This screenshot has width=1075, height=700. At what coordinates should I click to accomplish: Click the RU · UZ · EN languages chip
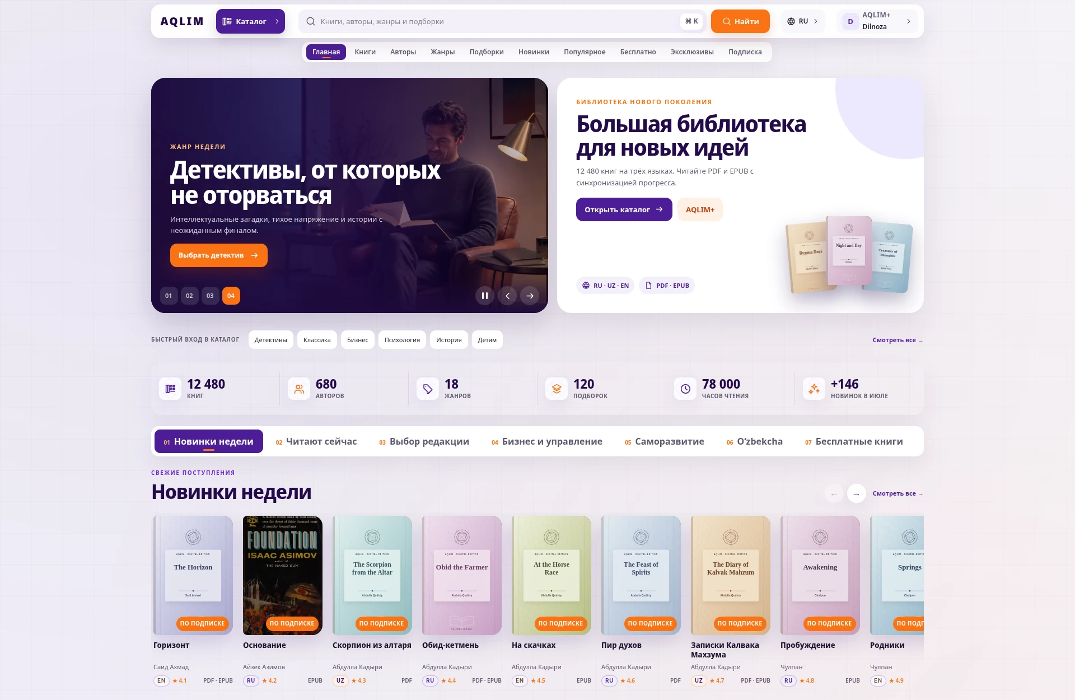point(605,286)
